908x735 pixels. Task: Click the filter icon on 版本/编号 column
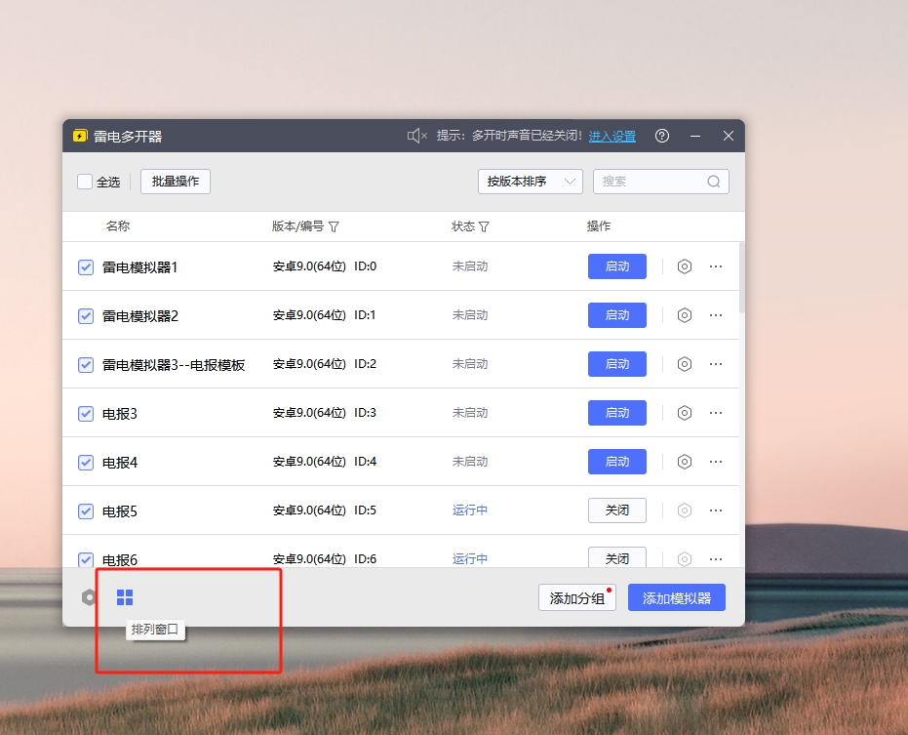coord(335,225)
